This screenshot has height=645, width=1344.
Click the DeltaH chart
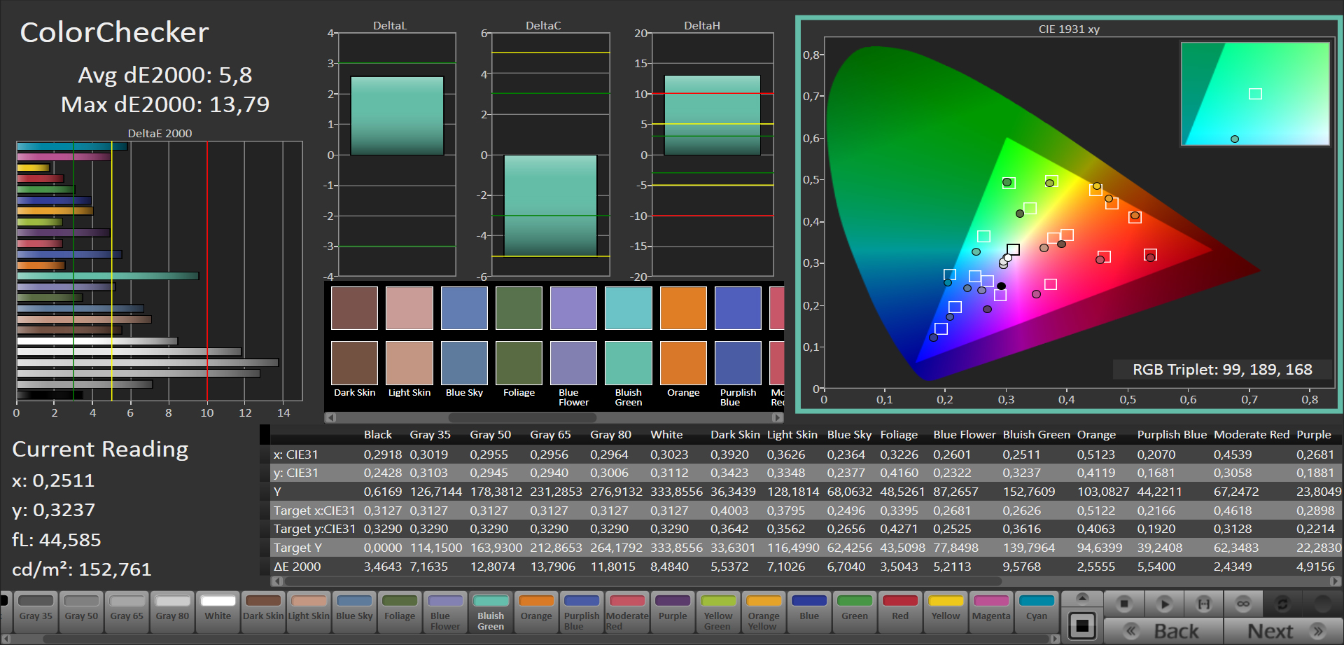click(713, 154)
